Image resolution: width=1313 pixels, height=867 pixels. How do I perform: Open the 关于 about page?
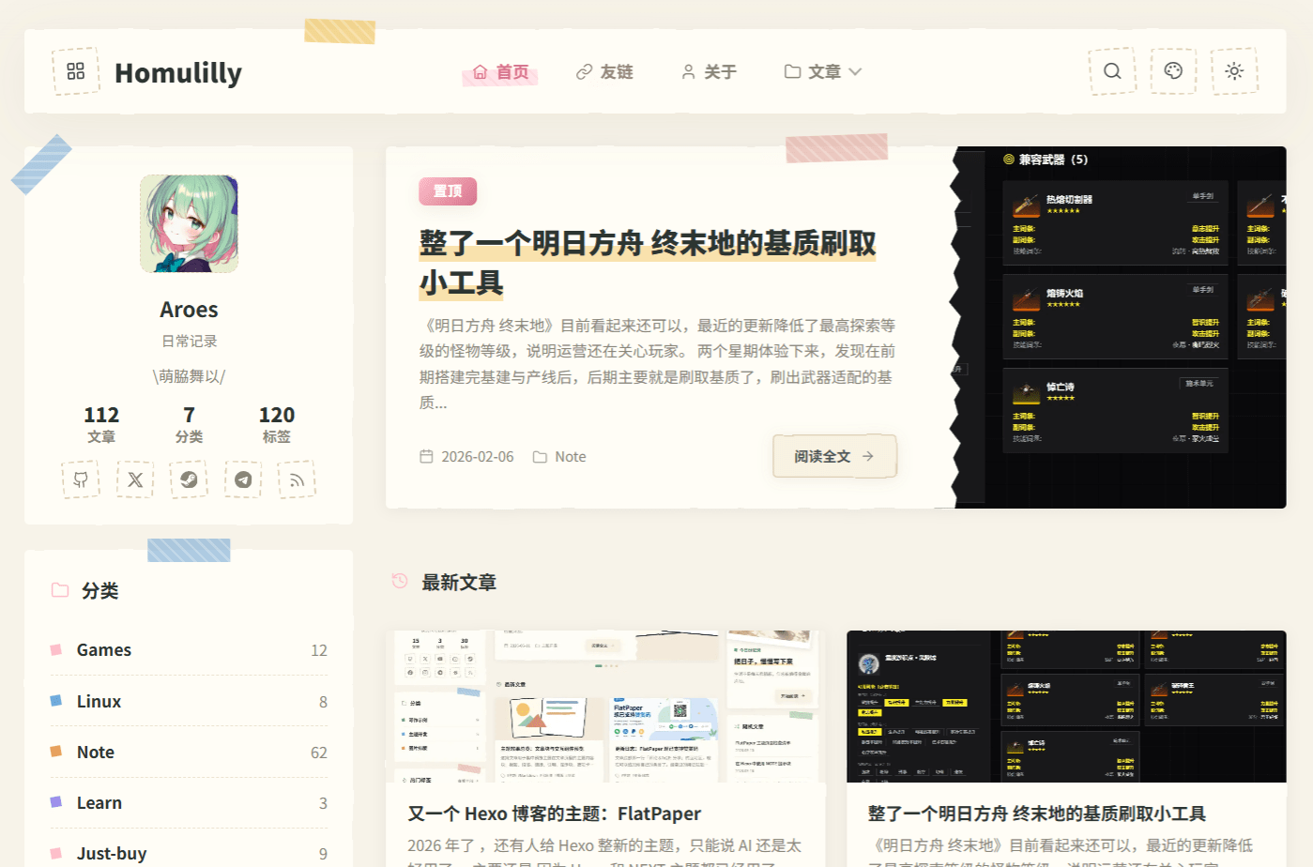point(709,72)
